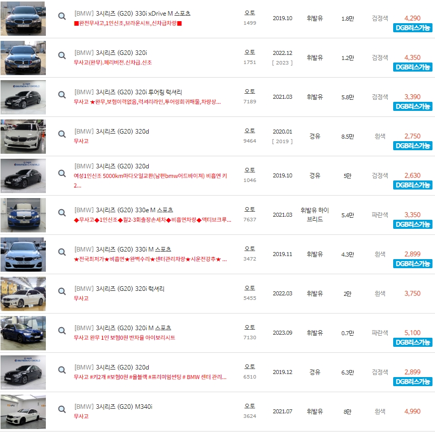Click magnifier icon beside 320i 투어링 럭셔리
Image resolution: width=435 pixels, height=432 pixels.
pyautogui.click(x=62, y=95)
